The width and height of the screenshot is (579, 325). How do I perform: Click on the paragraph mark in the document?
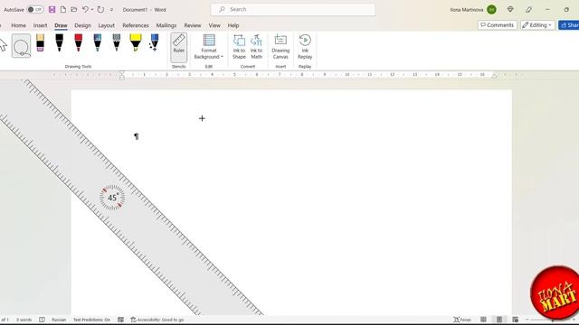point(137,136)
